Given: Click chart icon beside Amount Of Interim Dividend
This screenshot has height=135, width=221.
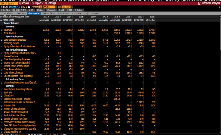Looking at the screenshot, I should (2, 112).
